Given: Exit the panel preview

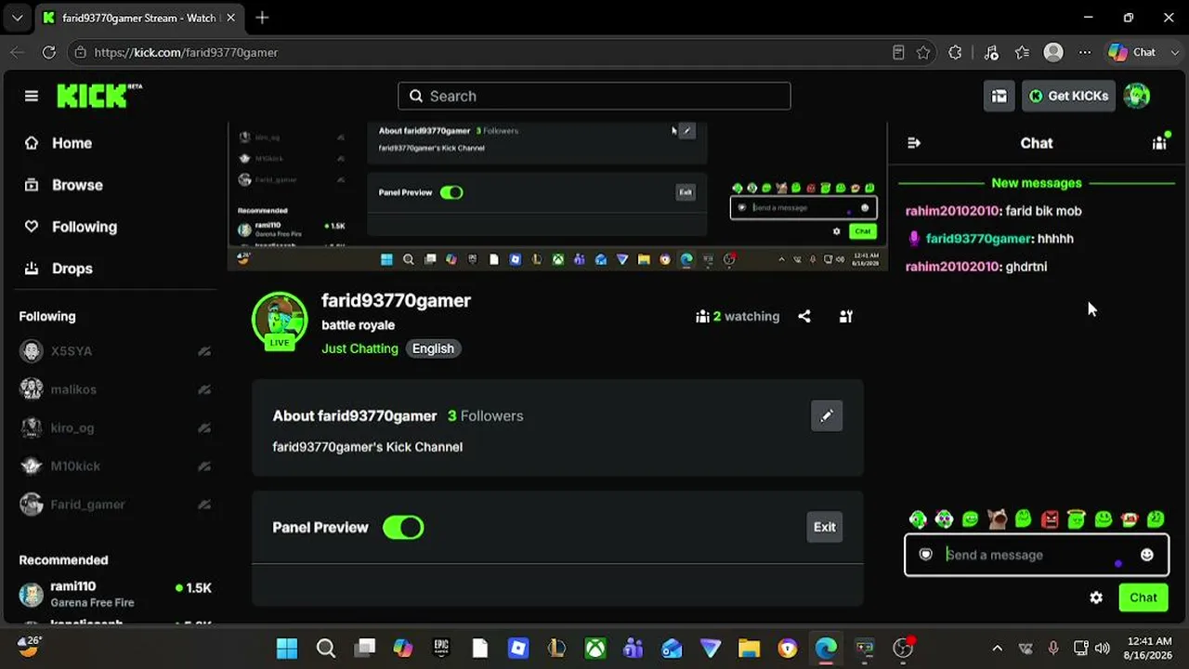Looking at the screenshot, I should [825, 527].
